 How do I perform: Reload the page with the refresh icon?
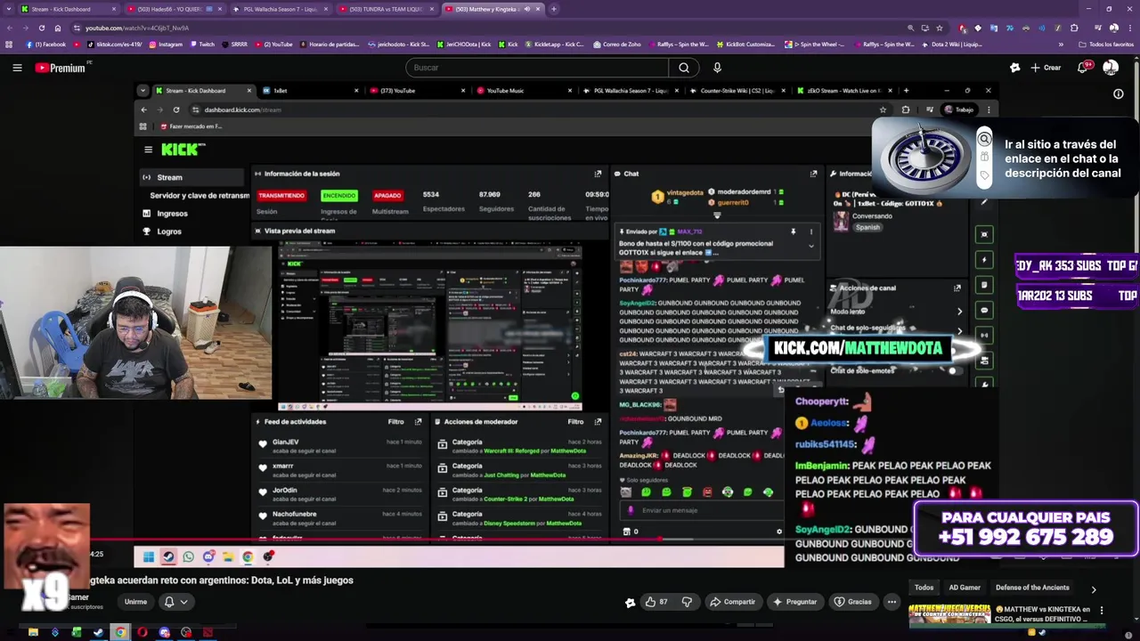[41, 28]
